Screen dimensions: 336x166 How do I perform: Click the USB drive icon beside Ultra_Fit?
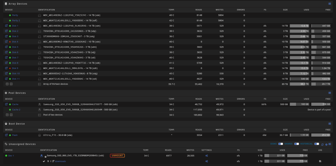pyautogui.click(x=39, y=135)
